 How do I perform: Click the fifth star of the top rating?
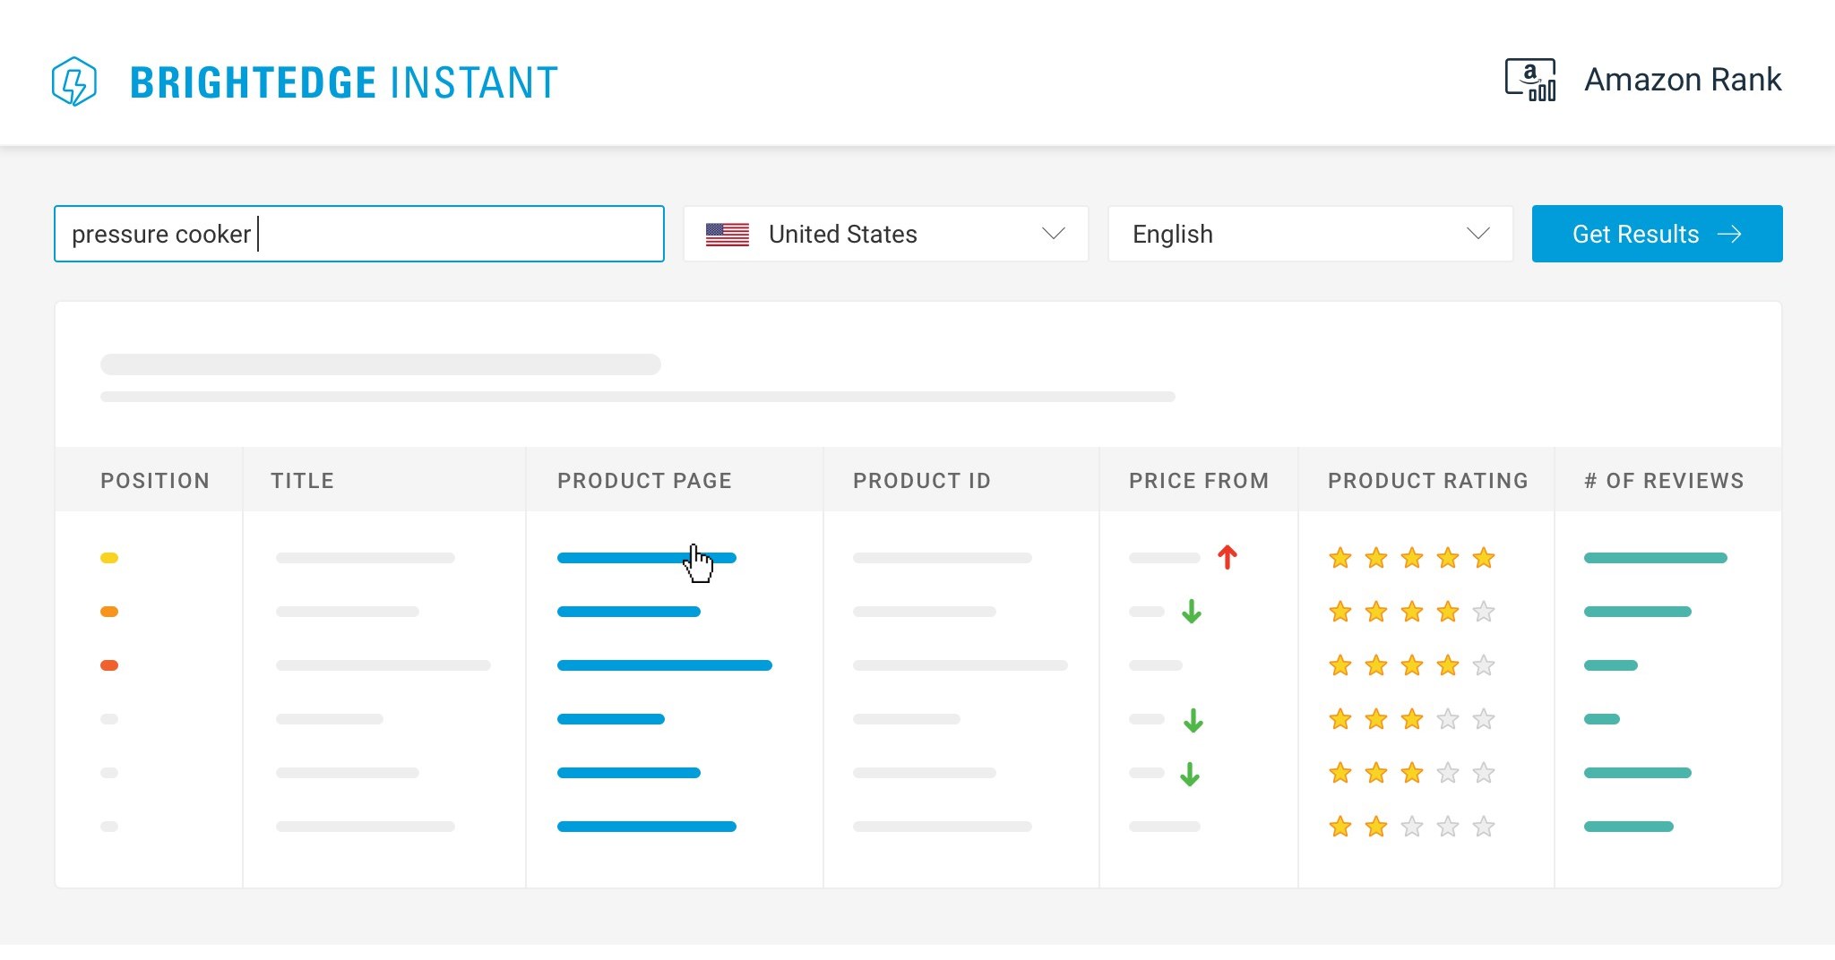1484,557
